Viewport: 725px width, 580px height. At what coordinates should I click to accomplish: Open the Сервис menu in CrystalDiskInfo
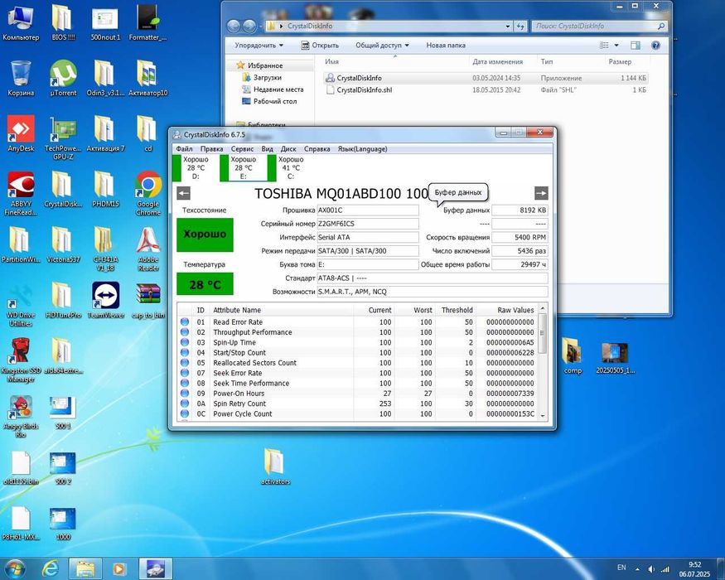(242, 149)
